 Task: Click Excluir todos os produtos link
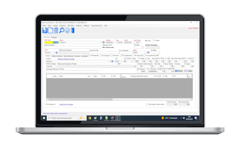(x=66, y=104)
